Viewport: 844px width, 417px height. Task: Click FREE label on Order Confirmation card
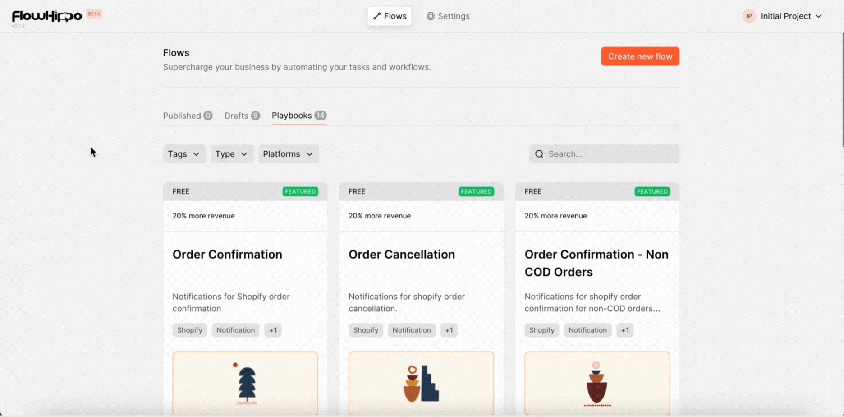tap(181, 191)
